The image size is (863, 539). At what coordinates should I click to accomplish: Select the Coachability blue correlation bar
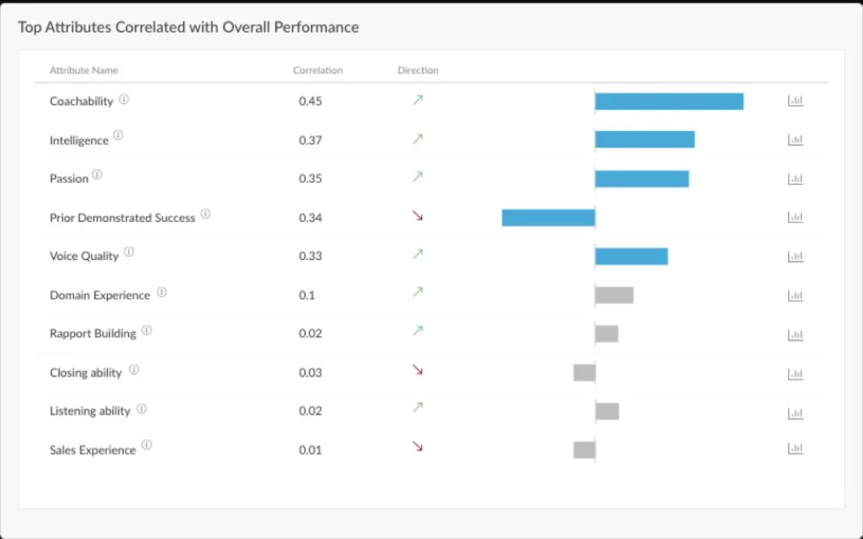click(x=669, y=101)
